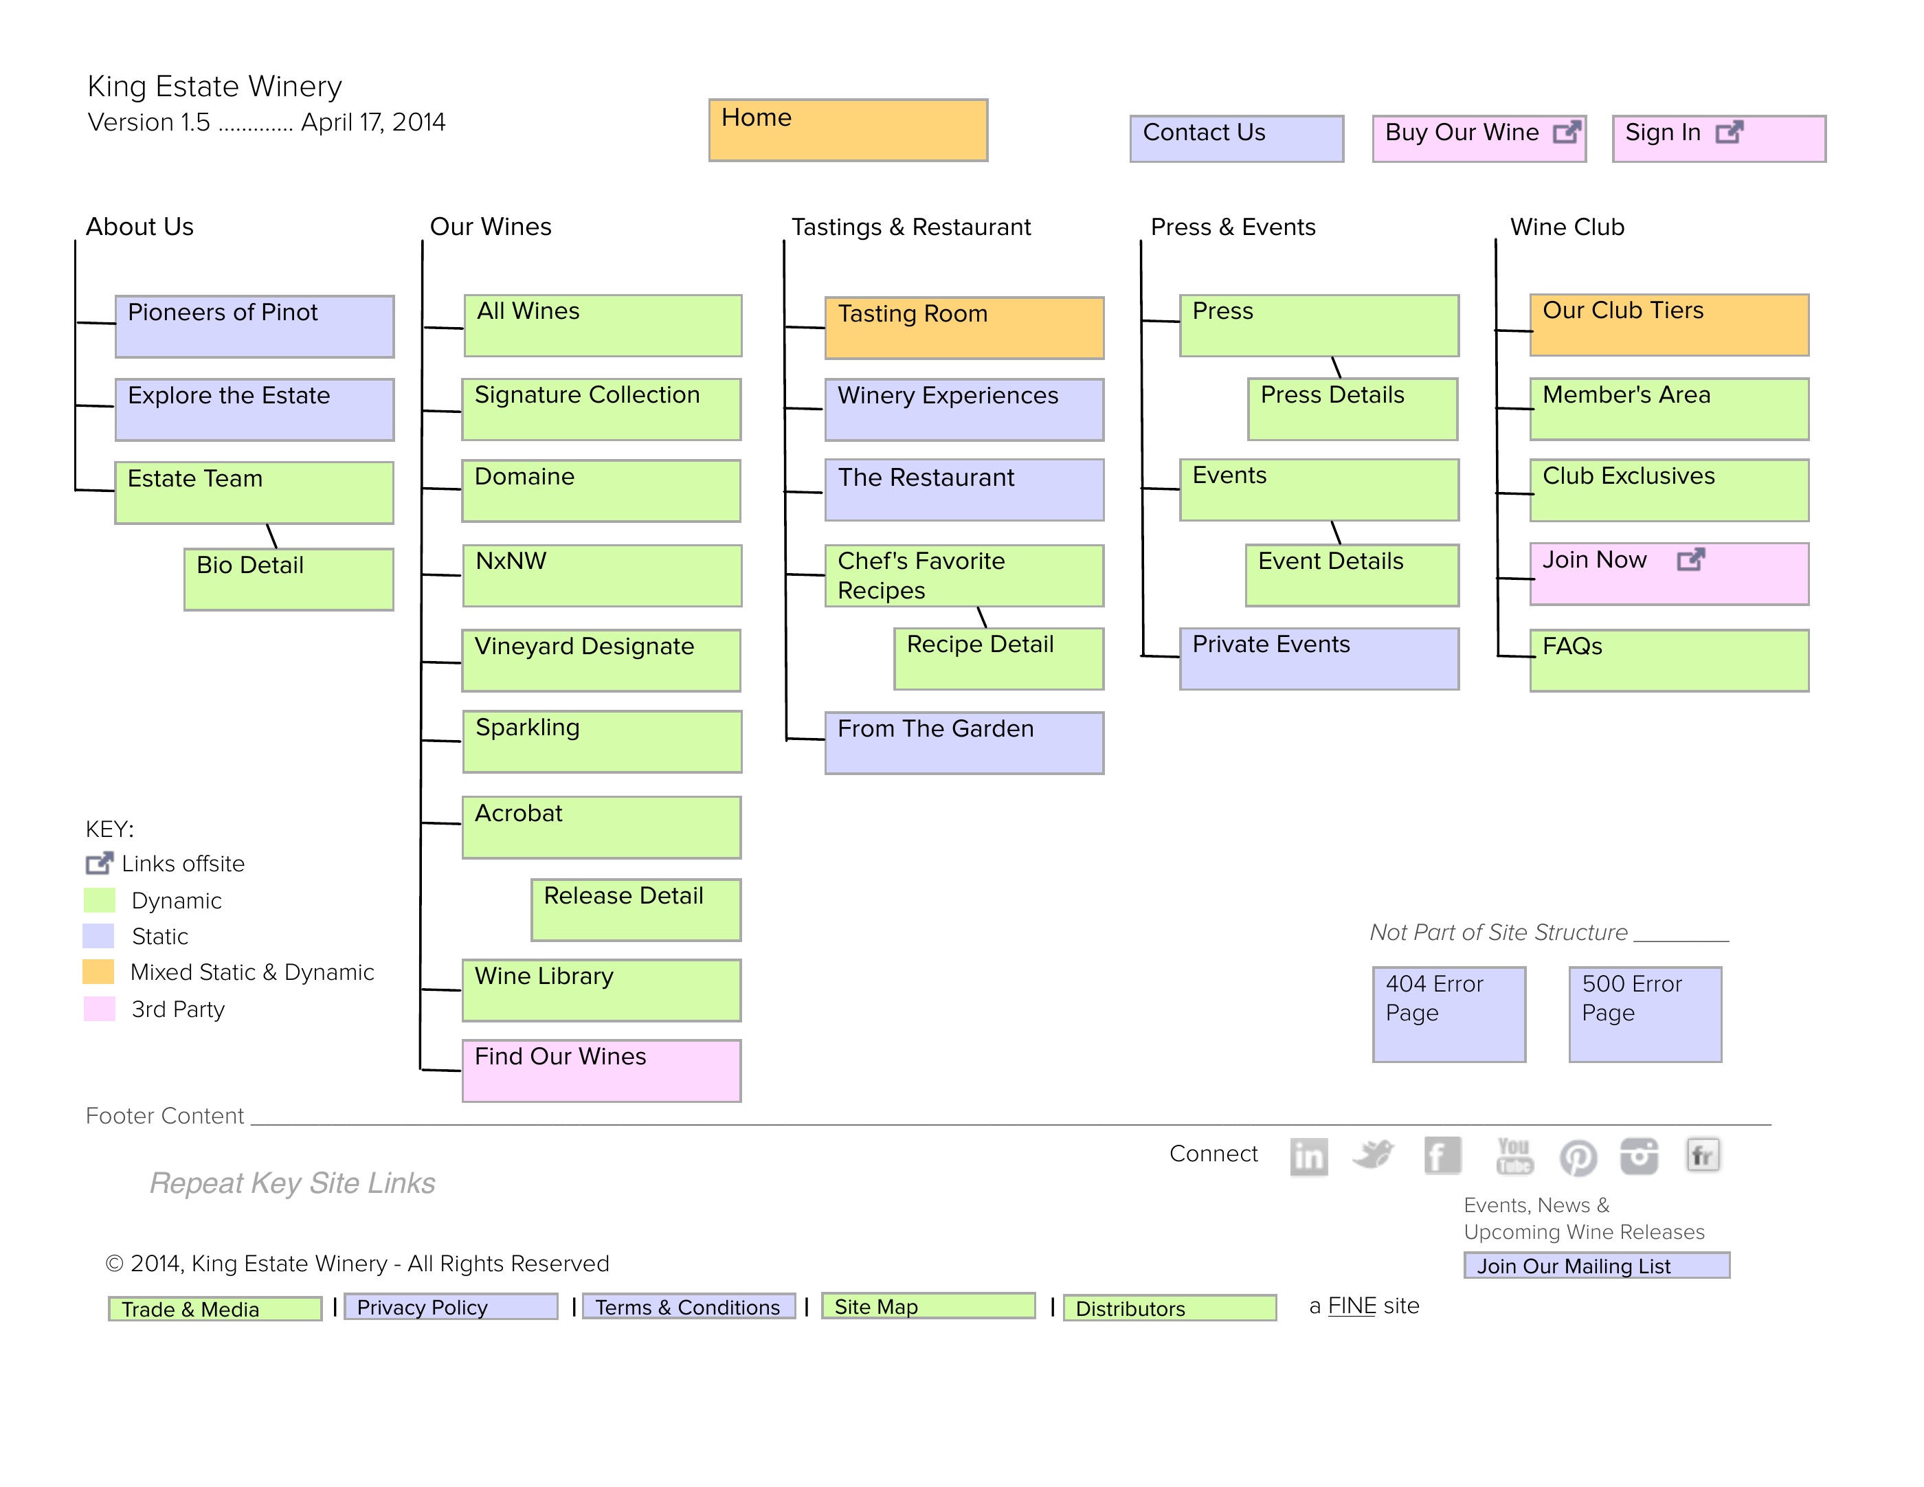Select the Release Detail box

point(636,910)
